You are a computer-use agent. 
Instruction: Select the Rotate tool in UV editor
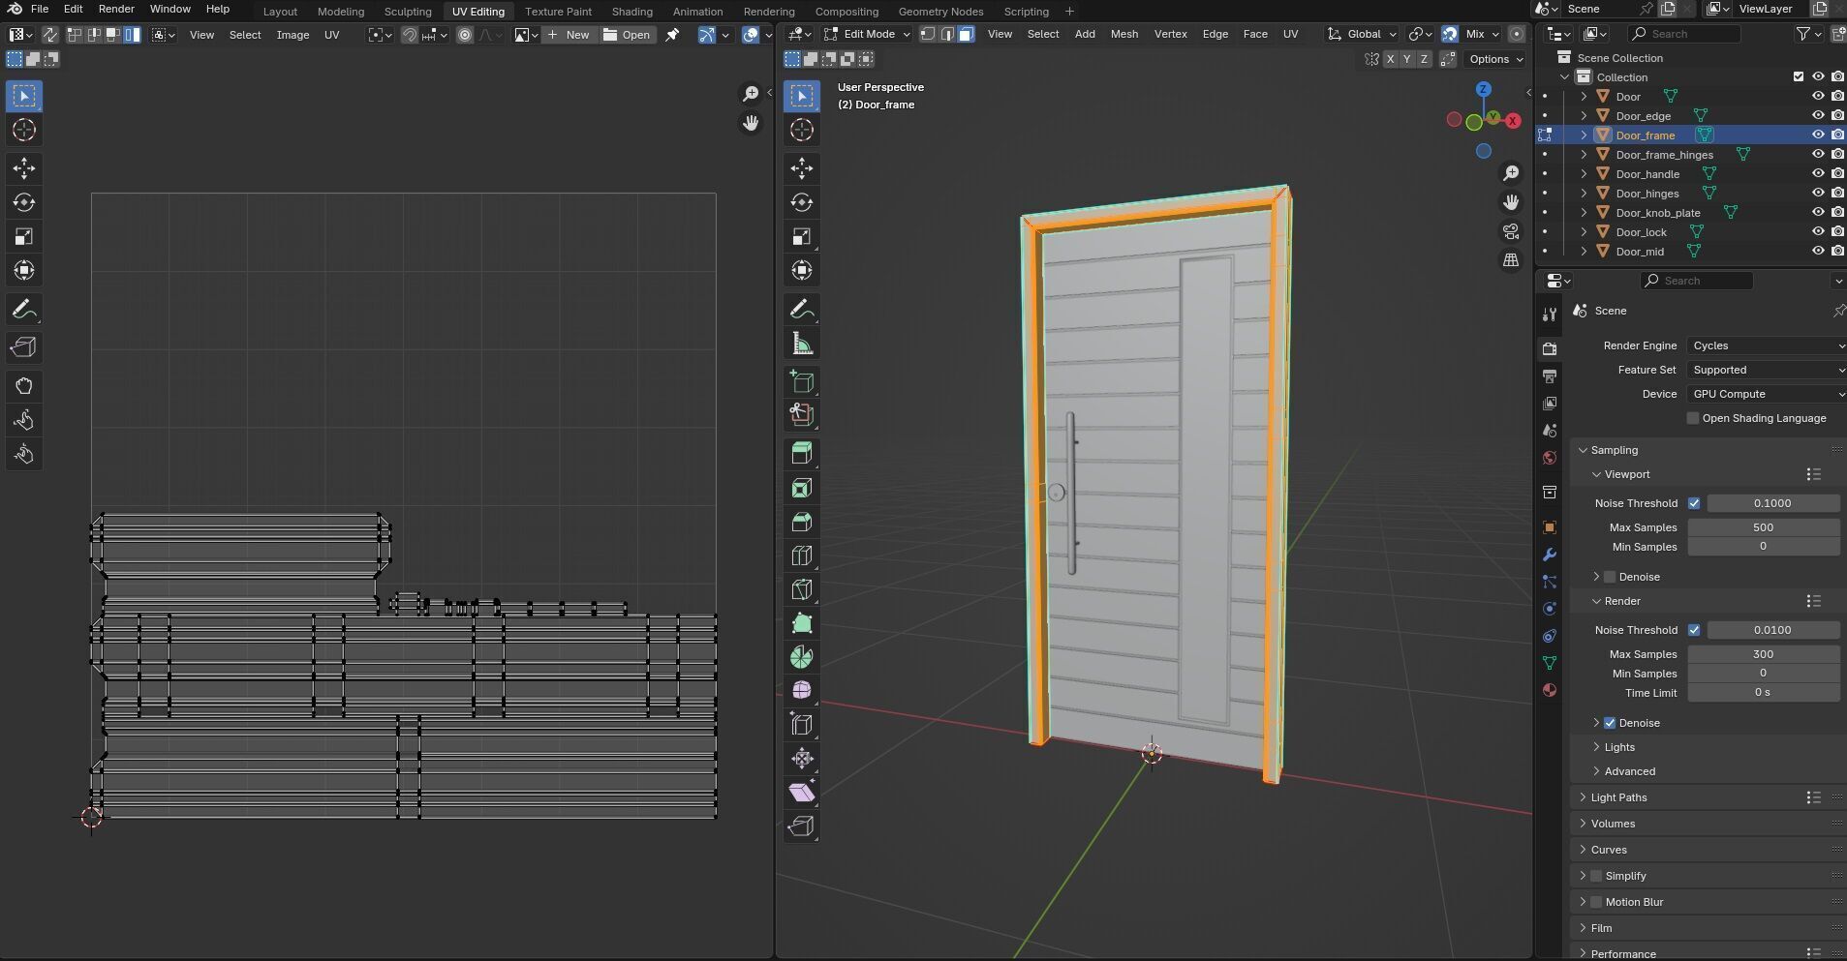24,202
